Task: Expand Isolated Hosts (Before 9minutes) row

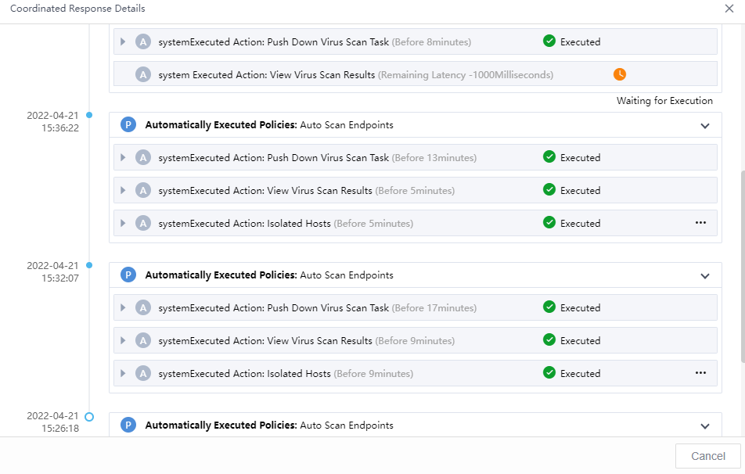Action: 123,373
